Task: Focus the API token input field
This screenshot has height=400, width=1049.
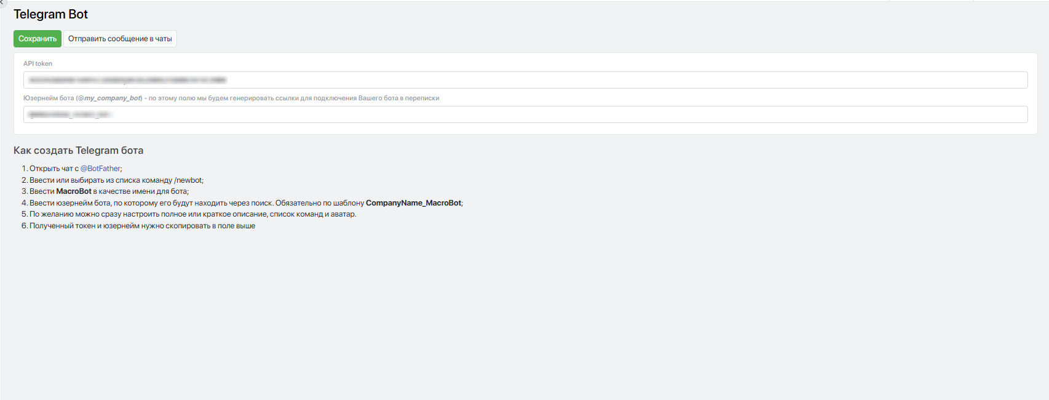Action: [x=525, y=80]
